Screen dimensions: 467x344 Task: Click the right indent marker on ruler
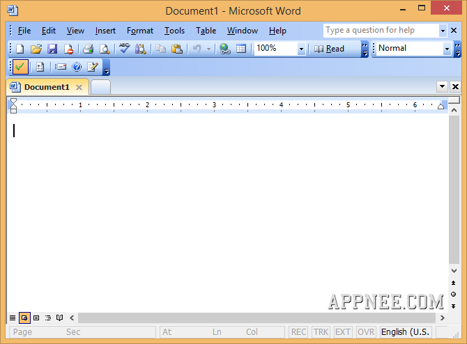click(x=441, y=107)
